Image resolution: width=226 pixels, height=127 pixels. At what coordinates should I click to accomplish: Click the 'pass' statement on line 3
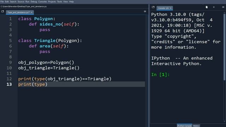pyautogui.click(x=45, y=30)
